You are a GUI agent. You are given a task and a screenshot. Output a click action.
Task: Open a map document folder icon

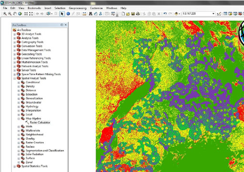point(128,14)
